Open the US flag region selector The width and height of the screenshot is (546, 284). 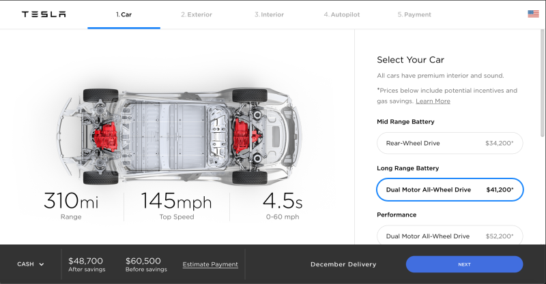pos(533,14)
